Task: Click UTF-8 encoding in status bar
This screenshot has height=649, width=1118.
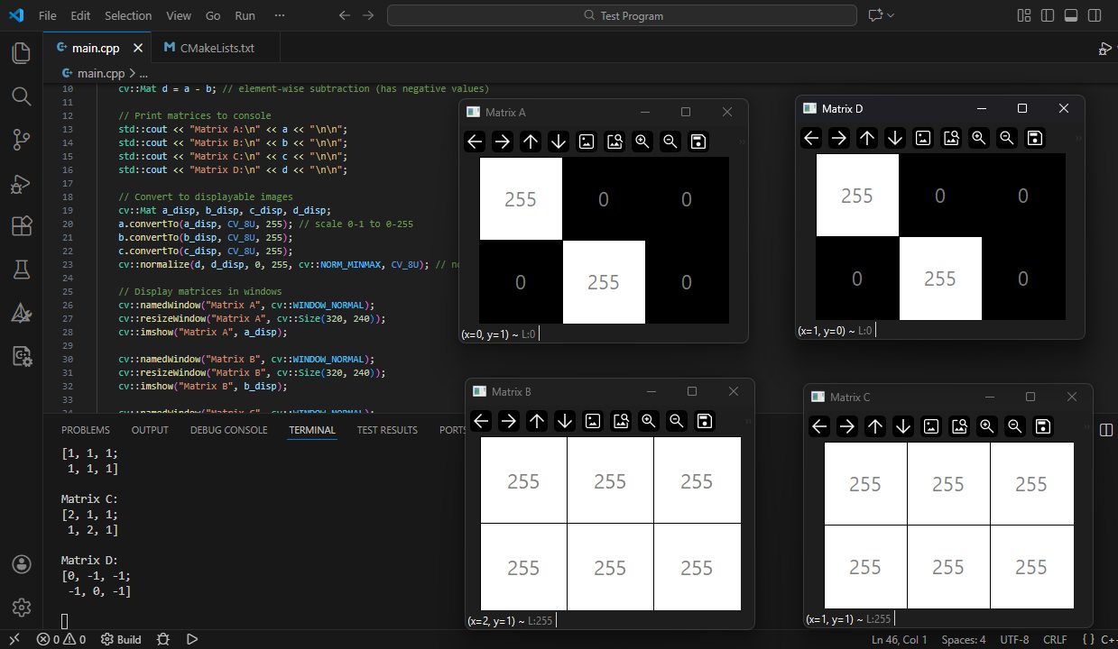Action: [1014, 639]
